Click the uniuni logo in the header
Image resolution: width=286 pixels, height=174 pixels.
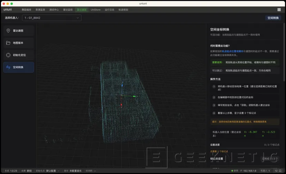point(8,9)
